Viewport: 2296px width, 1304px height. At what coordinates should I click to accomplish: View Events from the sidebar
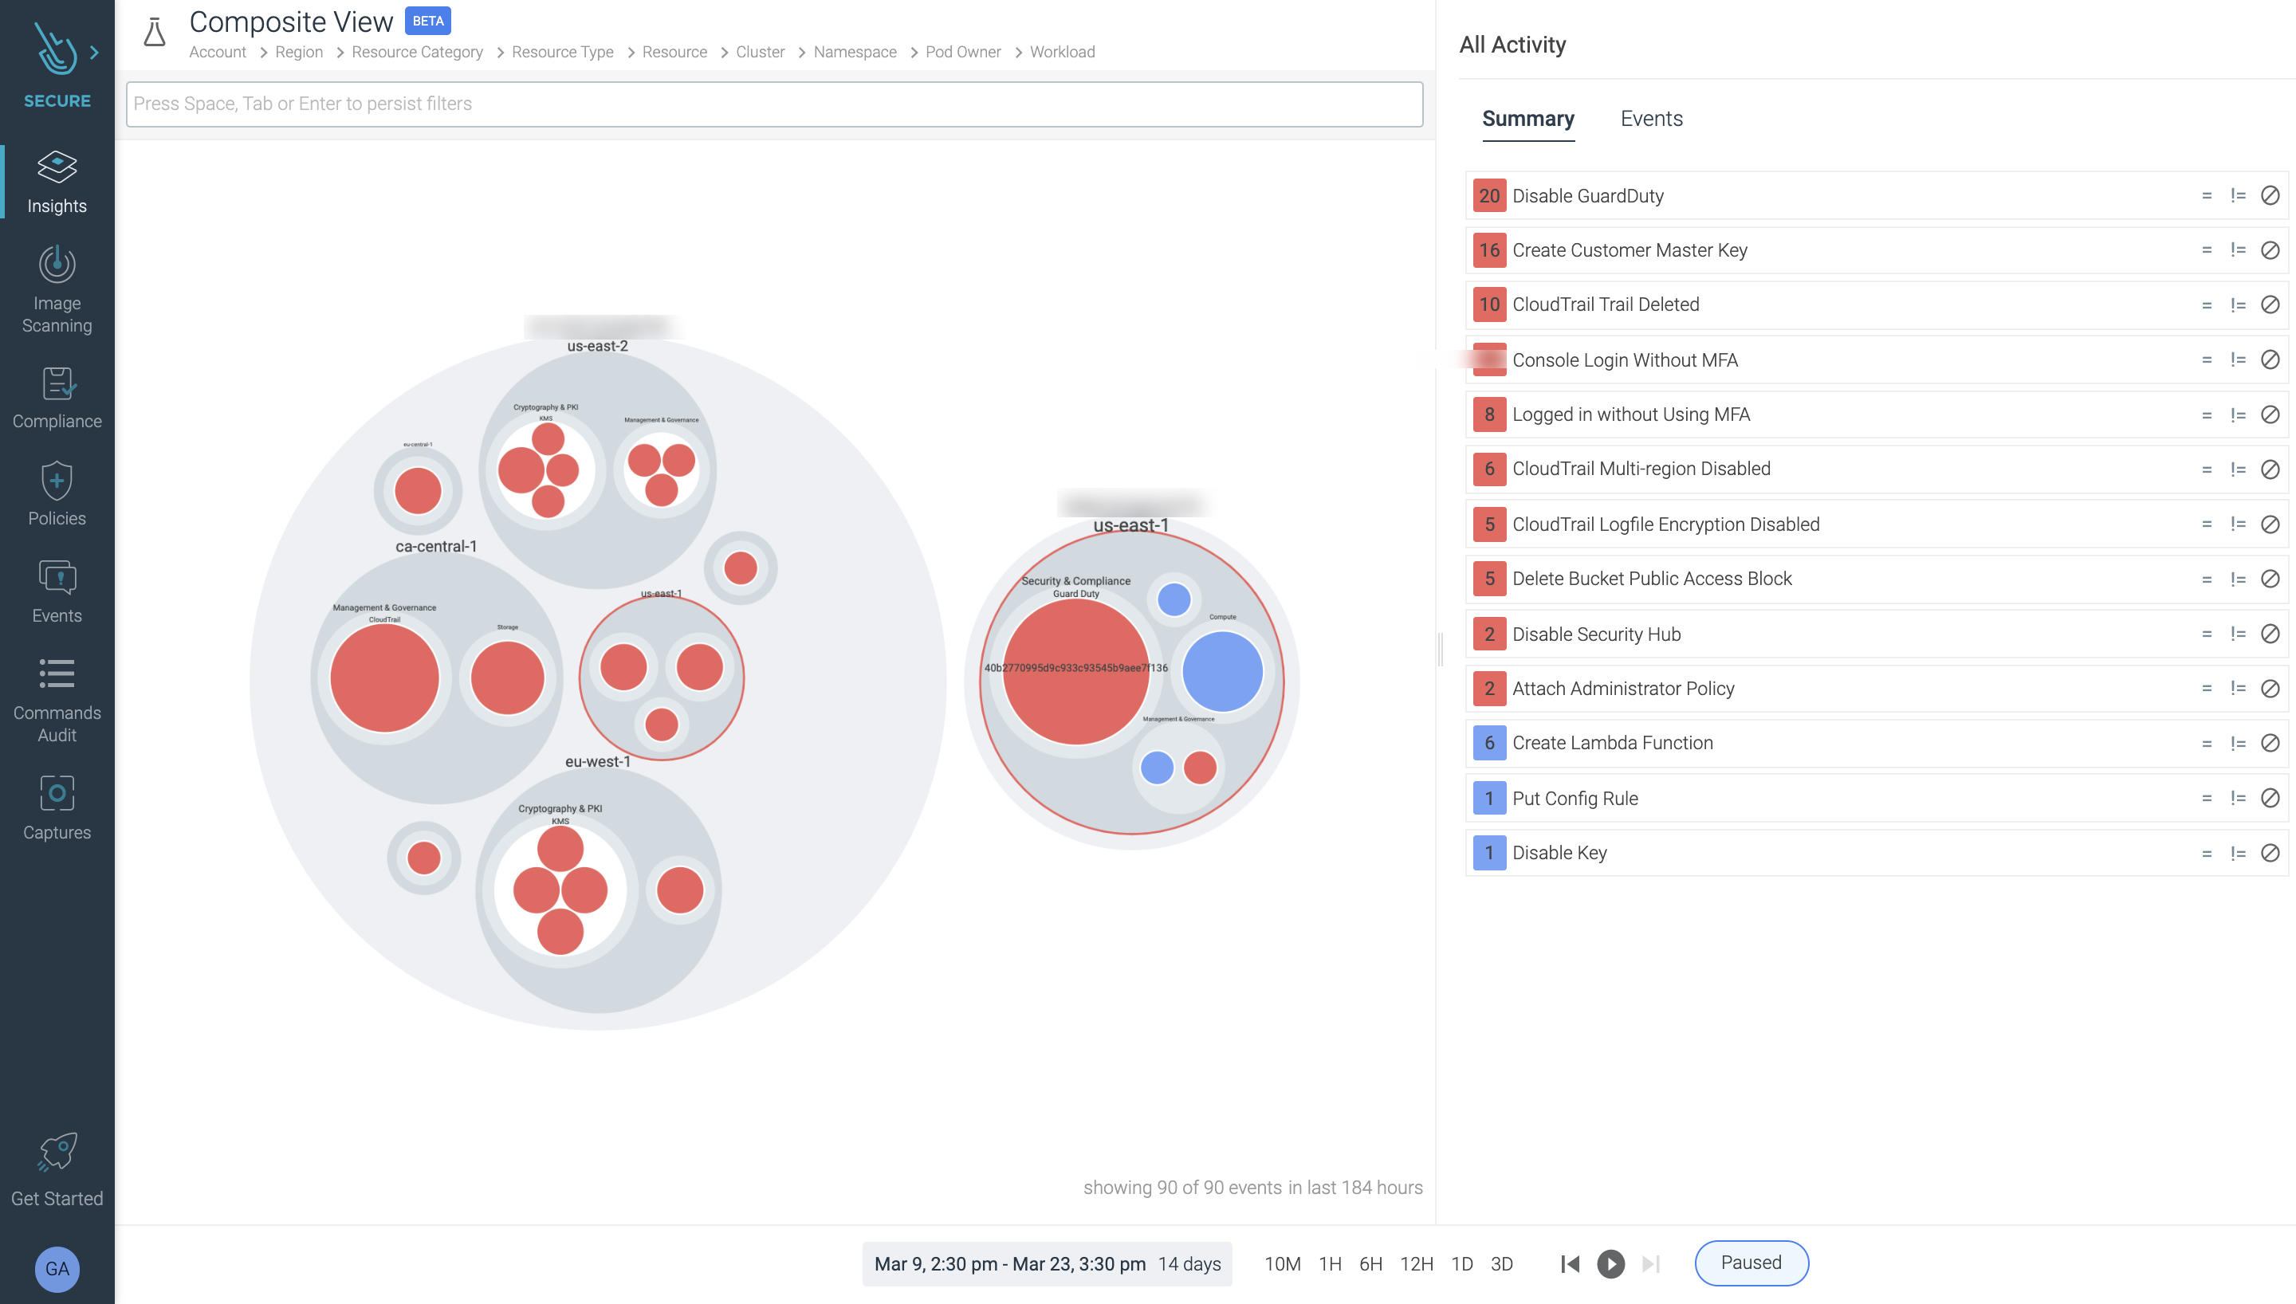pyautogui.click(x=57, y=589)
